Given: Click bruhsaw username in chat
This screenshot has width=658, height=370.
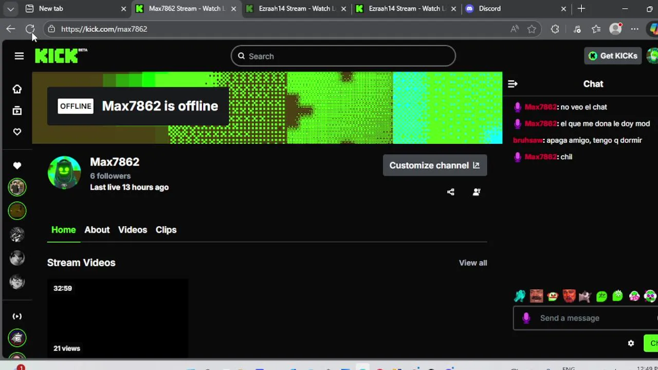Looking at the screenshot, I should (528, 140).
